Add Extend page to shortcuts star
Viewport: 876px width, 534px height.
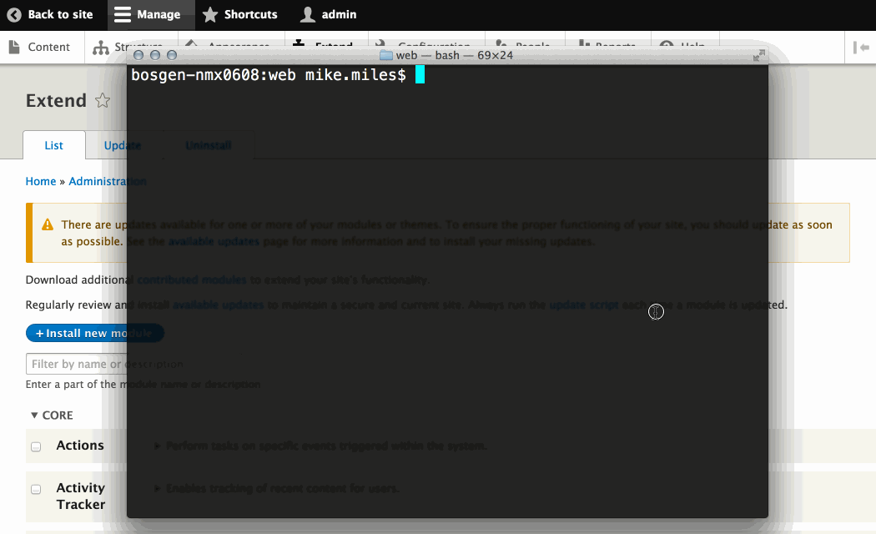103,101
